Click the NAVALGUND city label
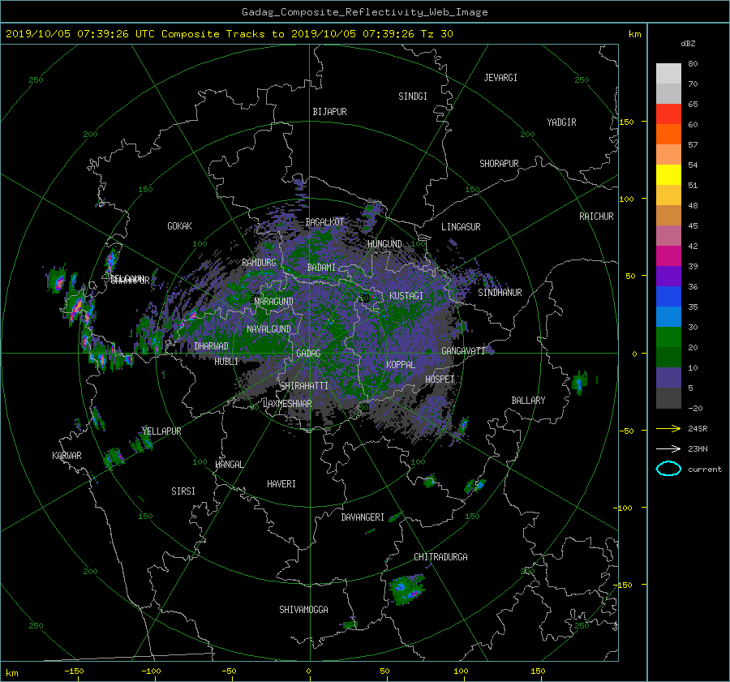 268,329
